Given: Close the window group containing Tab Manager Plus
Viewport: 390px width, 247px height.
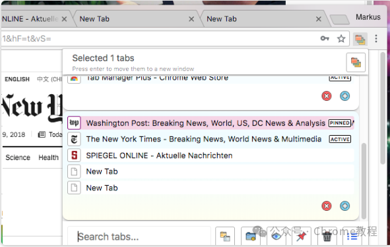Looking at the screenshot, I should click(327, 96).
